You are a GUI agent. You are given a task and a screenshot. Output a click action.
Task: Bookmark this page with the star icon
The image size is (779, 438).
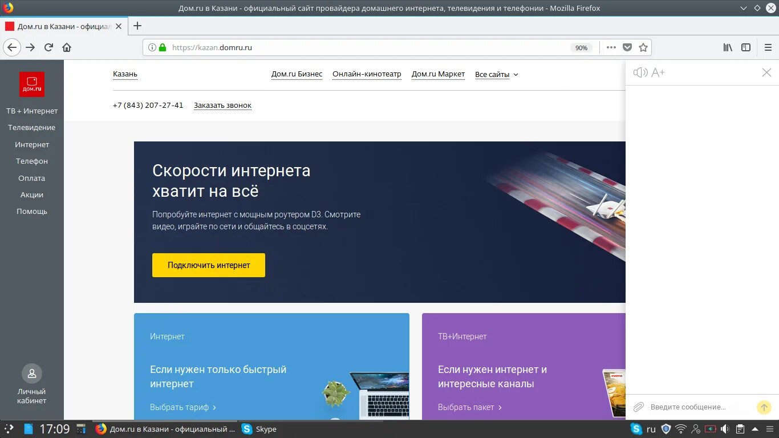(643, 47)
